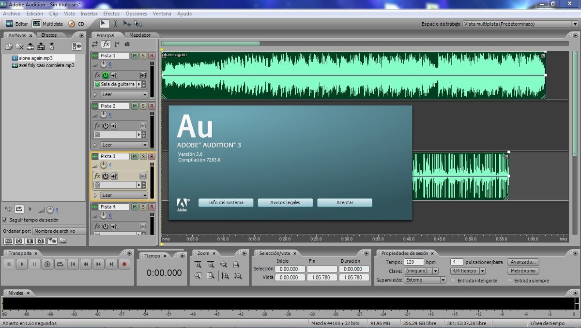The height and width of the screenshot is (328, 581).
Task: Switch to Editar view
Action: point(17,23)
